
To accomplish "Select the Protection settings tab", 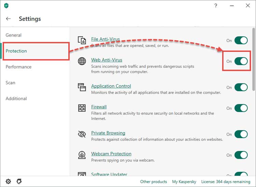I will 16,51.
